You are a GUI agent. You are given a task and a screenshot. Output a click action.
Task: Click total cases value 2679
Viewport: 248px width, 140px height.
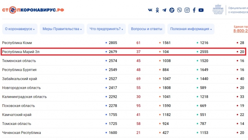[113, 52]
